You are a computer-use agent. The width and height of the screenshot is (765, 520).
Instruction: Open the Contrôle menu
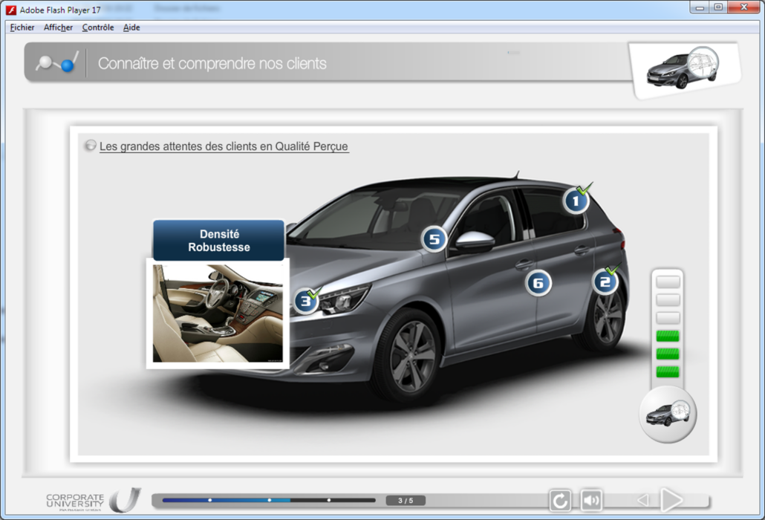click(x=97, y=27)
